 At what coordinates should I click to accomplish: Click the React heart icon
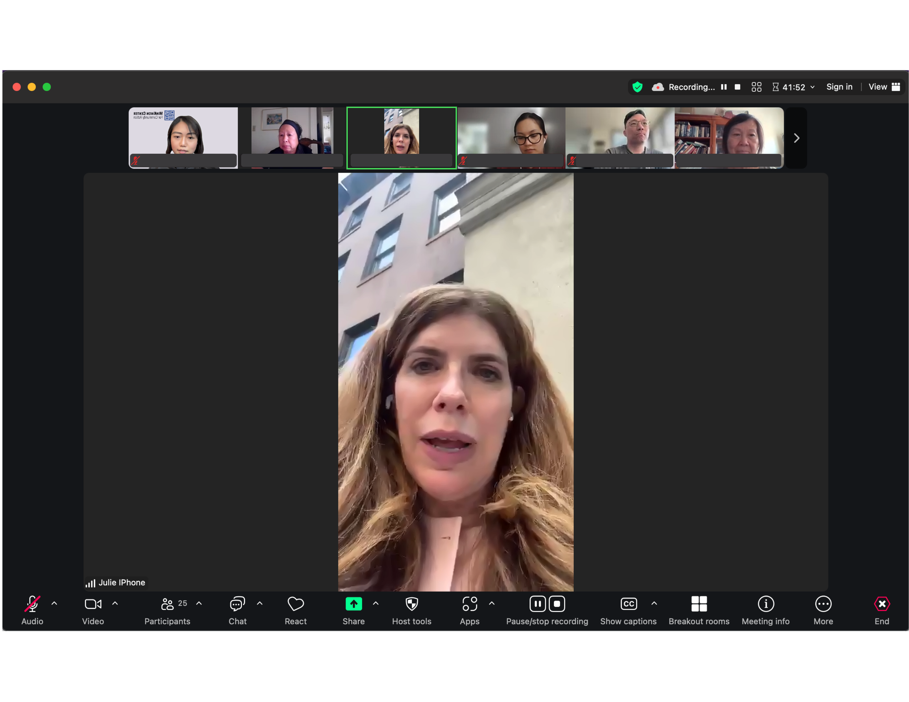[296, 604]
